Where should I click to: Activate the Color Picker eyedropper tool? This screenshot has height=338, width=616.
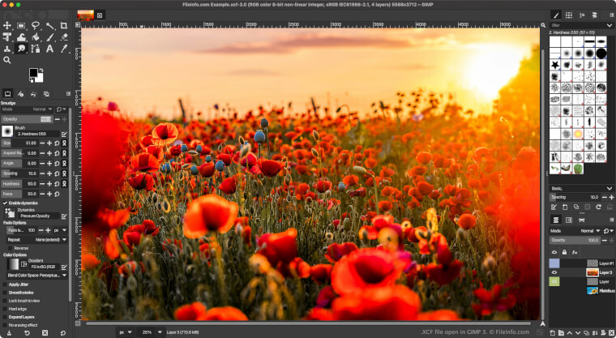[x=63, y=49]
